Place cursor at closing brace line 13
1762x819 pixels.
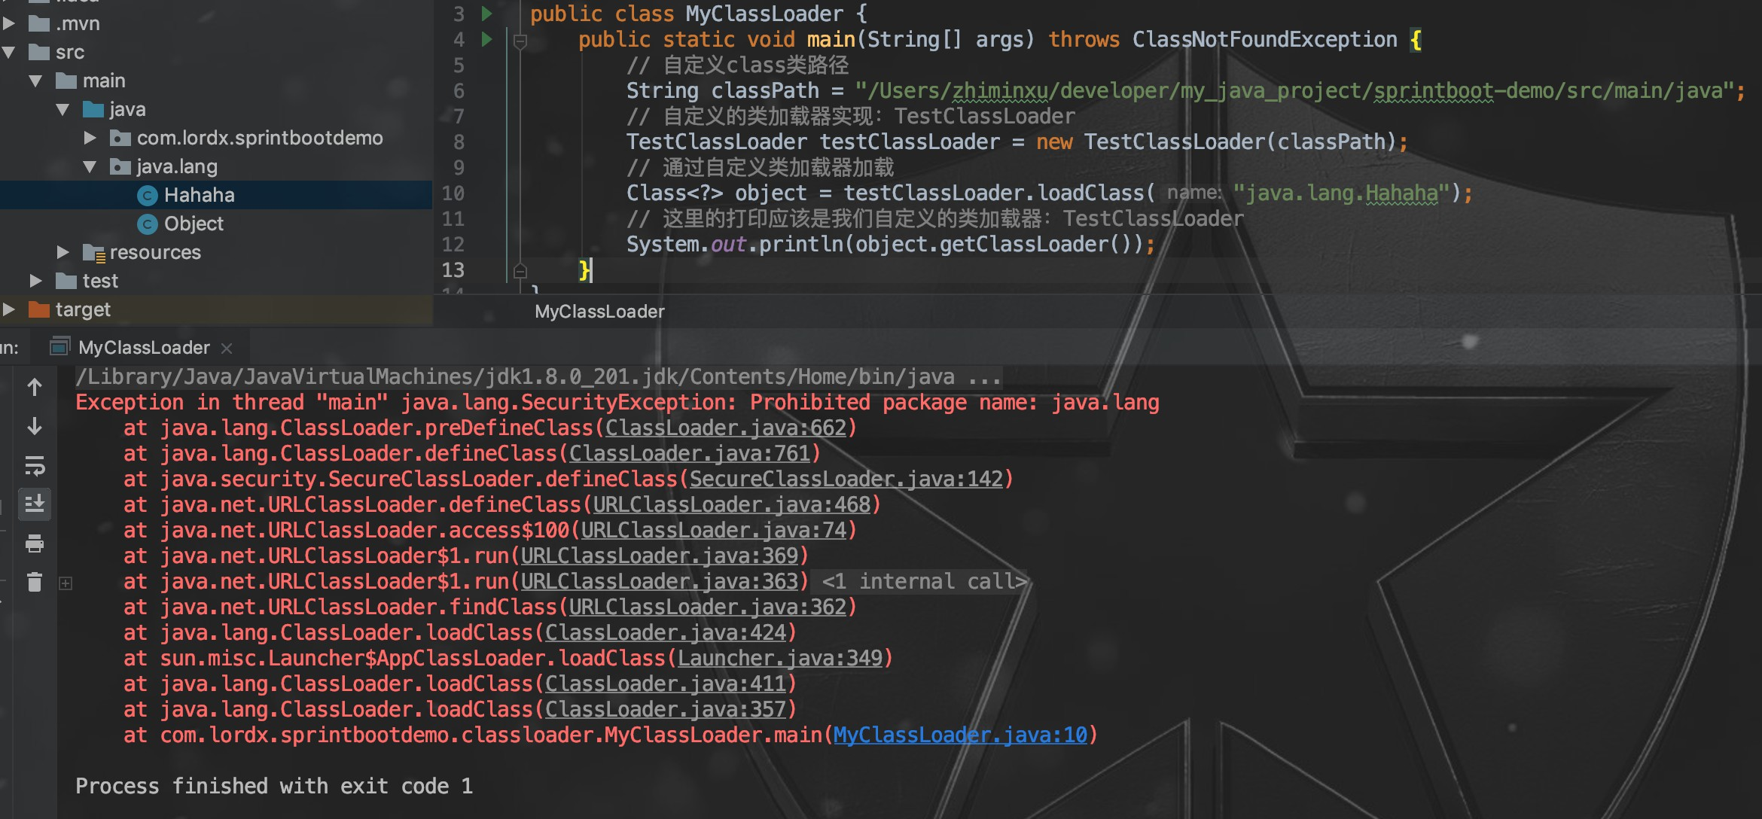click(x=585, y=270)
